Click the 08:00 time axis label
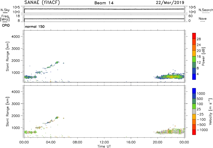 (77, 142)
